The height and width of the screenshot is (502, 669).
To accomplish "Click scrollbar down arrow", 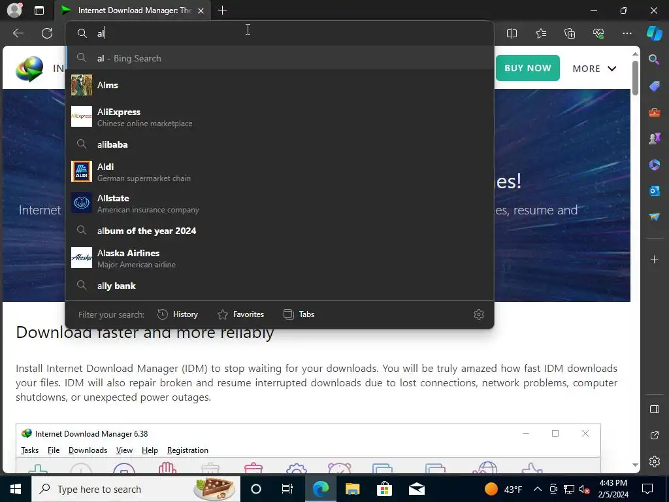I will click(635, 465).
